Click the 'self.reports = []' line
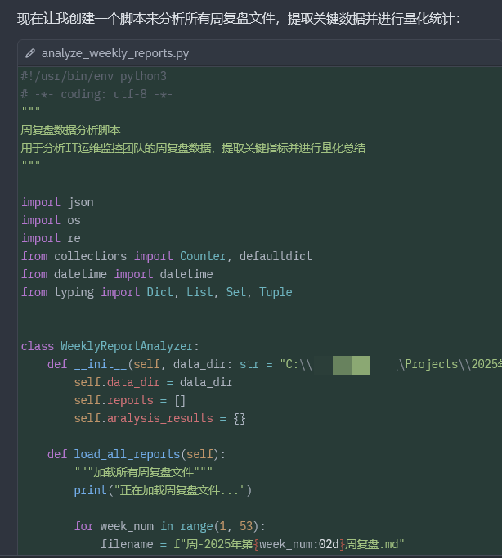Viewport: 502px width, 558px height. tap(130, 400)
